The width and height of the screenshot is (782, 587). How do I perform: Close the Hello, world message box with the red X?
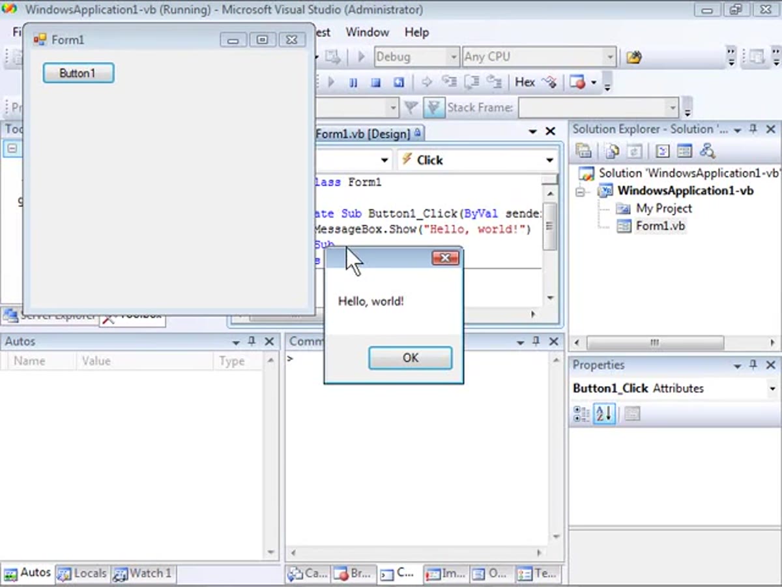[446, 258]
